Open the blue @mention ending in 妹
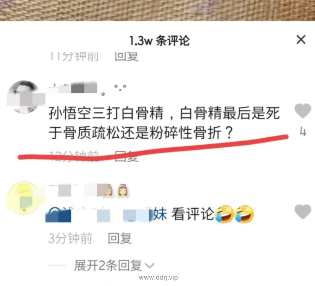The width and height of the screenshot is (315, 286). (106, 214)
